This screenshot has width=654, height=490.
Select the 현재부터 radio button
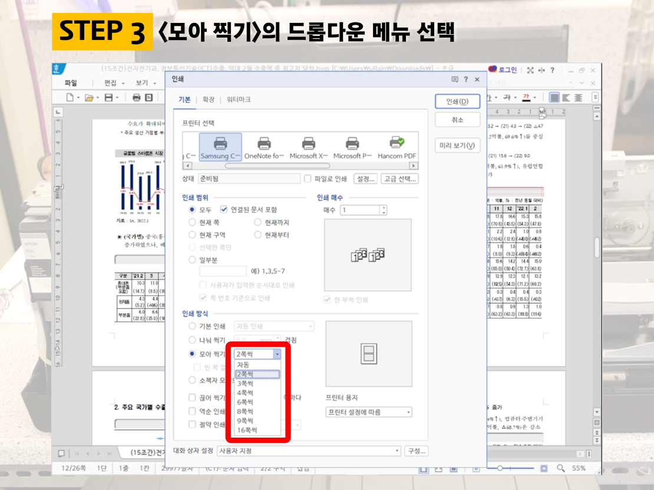[257, 235]
